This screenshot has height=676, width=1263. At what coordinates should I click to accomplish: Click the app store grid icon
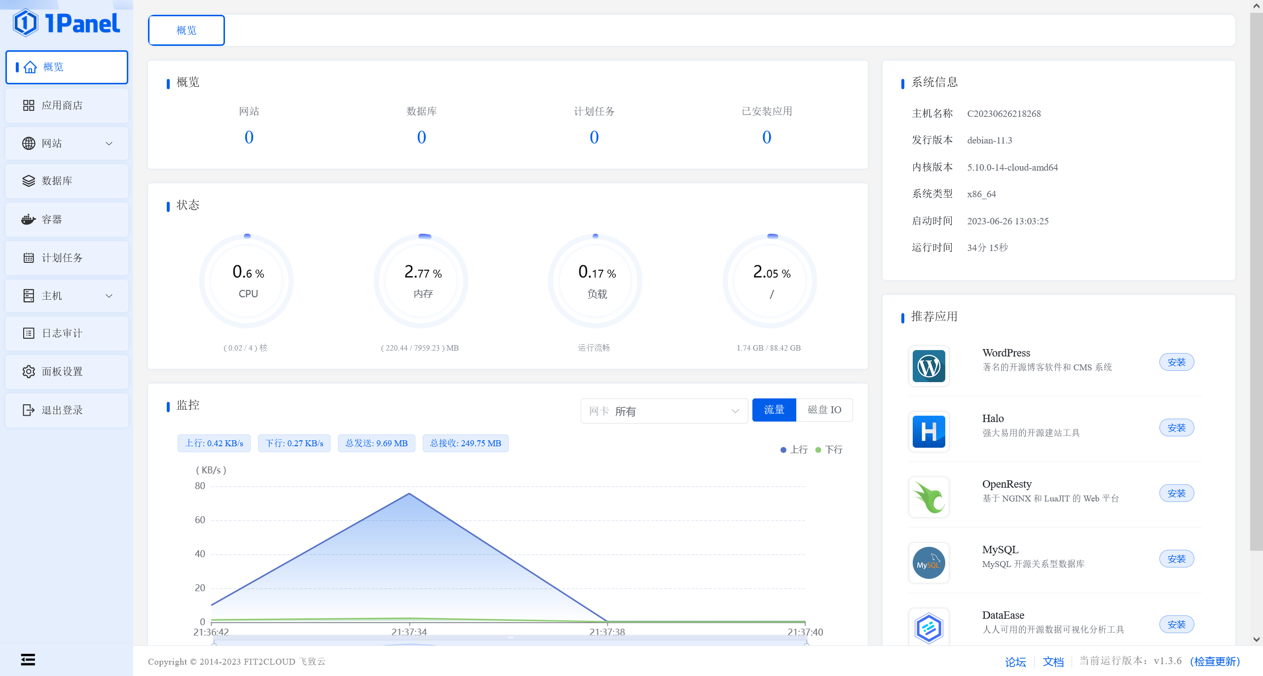coord(29,106)
